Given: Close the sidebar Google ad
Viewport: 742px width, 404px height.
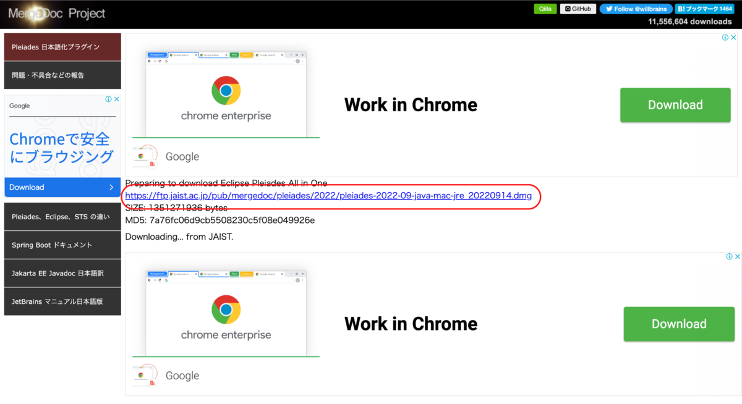Looking at the screenshot, I should tap(116, 99).
